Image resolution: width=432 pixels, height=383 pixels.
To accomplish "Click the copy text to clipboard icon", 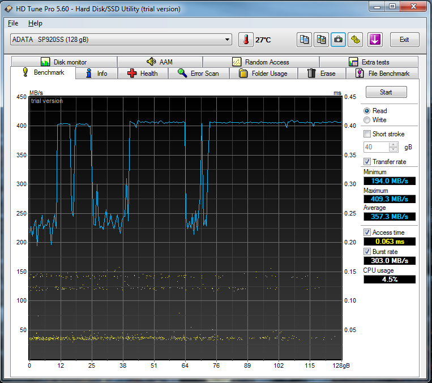I will pyautogui.click(x=305, y=40).
